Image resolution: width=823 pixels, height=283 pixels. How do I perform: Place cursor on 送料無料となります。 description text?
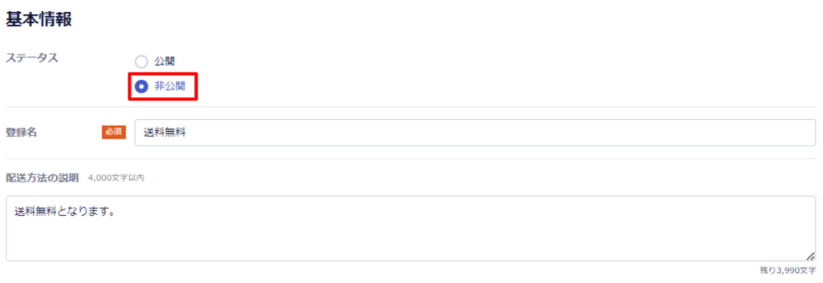coord(65,212)
